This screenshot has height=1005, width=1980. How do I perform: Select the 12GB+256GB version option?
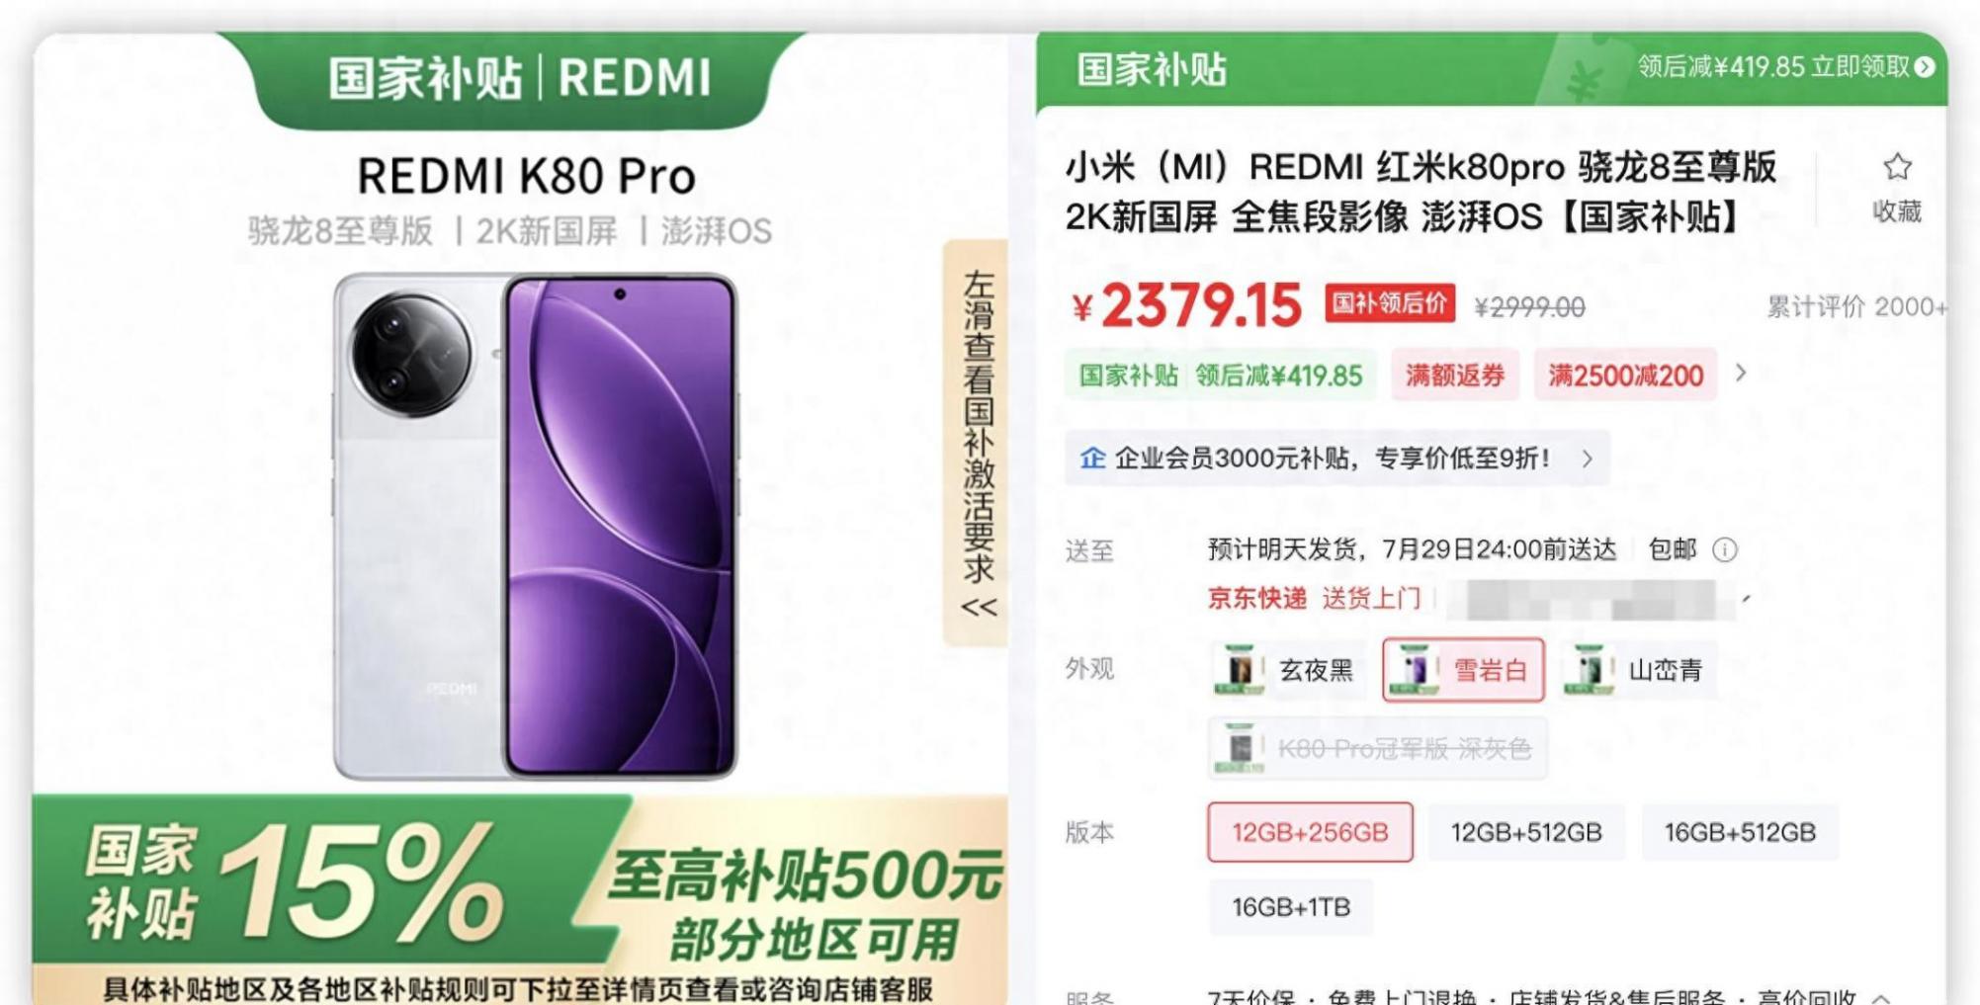pyautogui.click(x=1309, y=832)
